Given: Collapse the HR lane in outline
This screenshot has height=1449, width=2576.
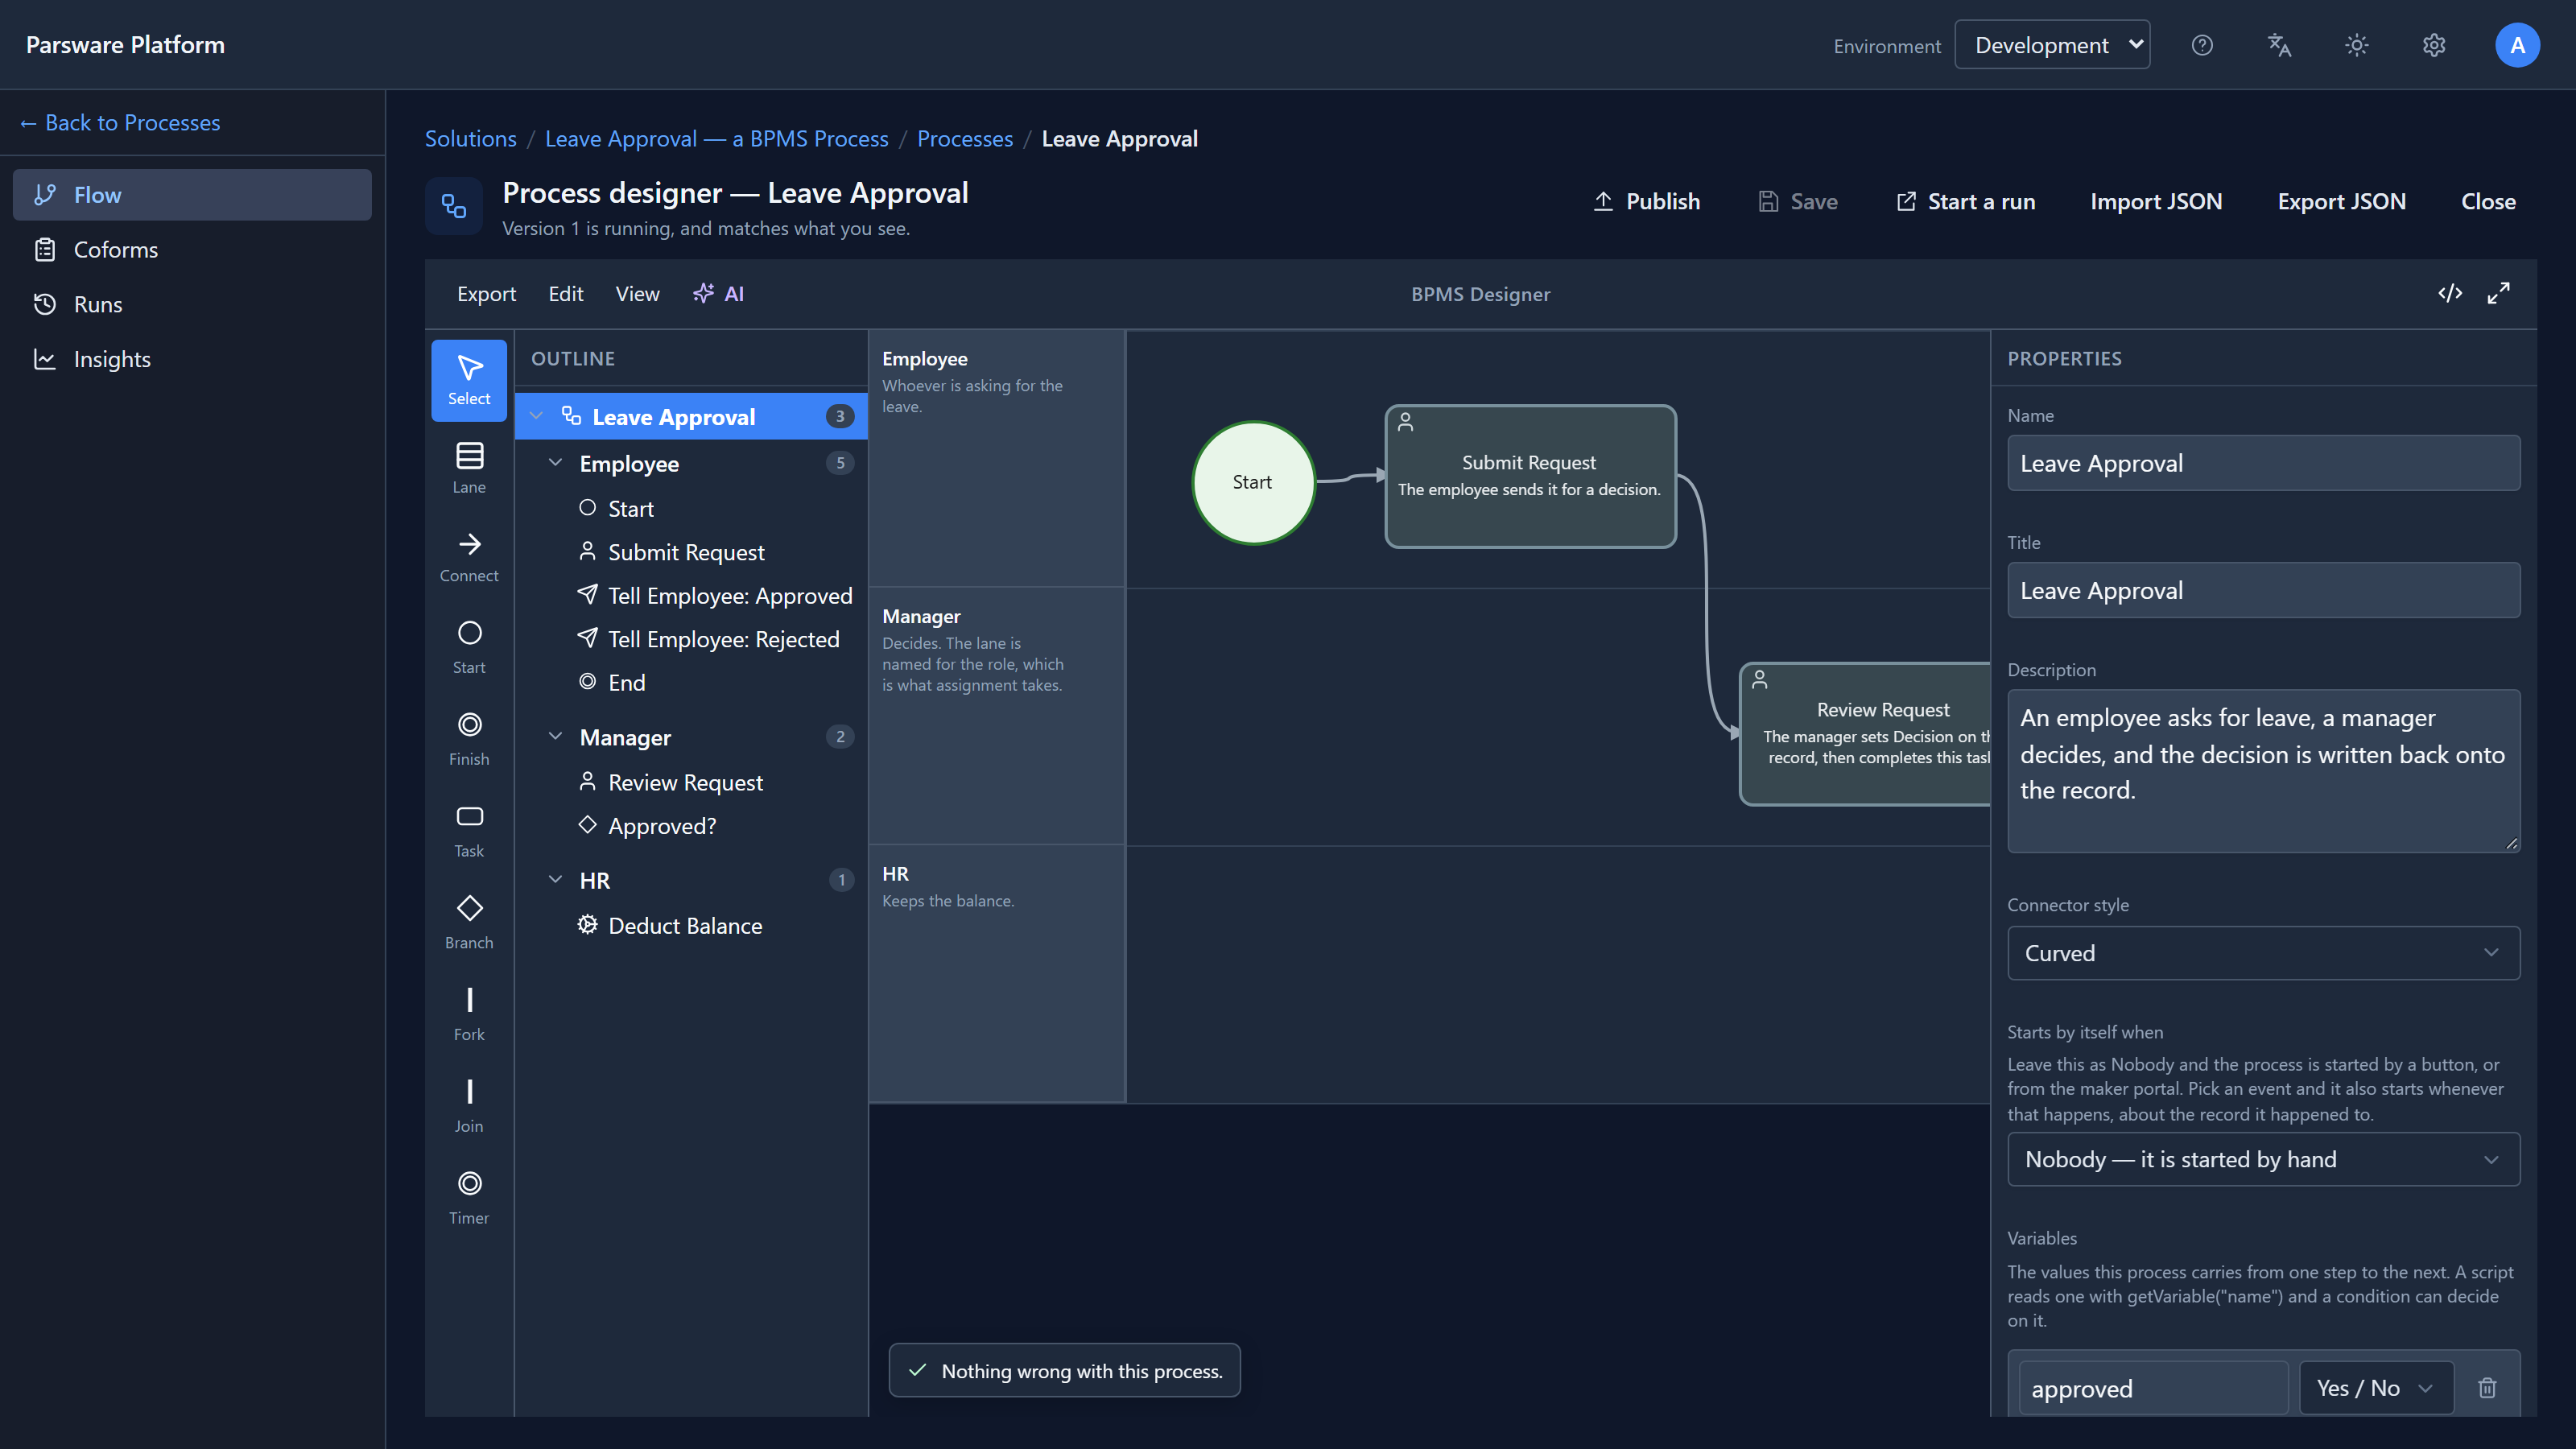Looking at the screenshot, I should tap(555, 880).
